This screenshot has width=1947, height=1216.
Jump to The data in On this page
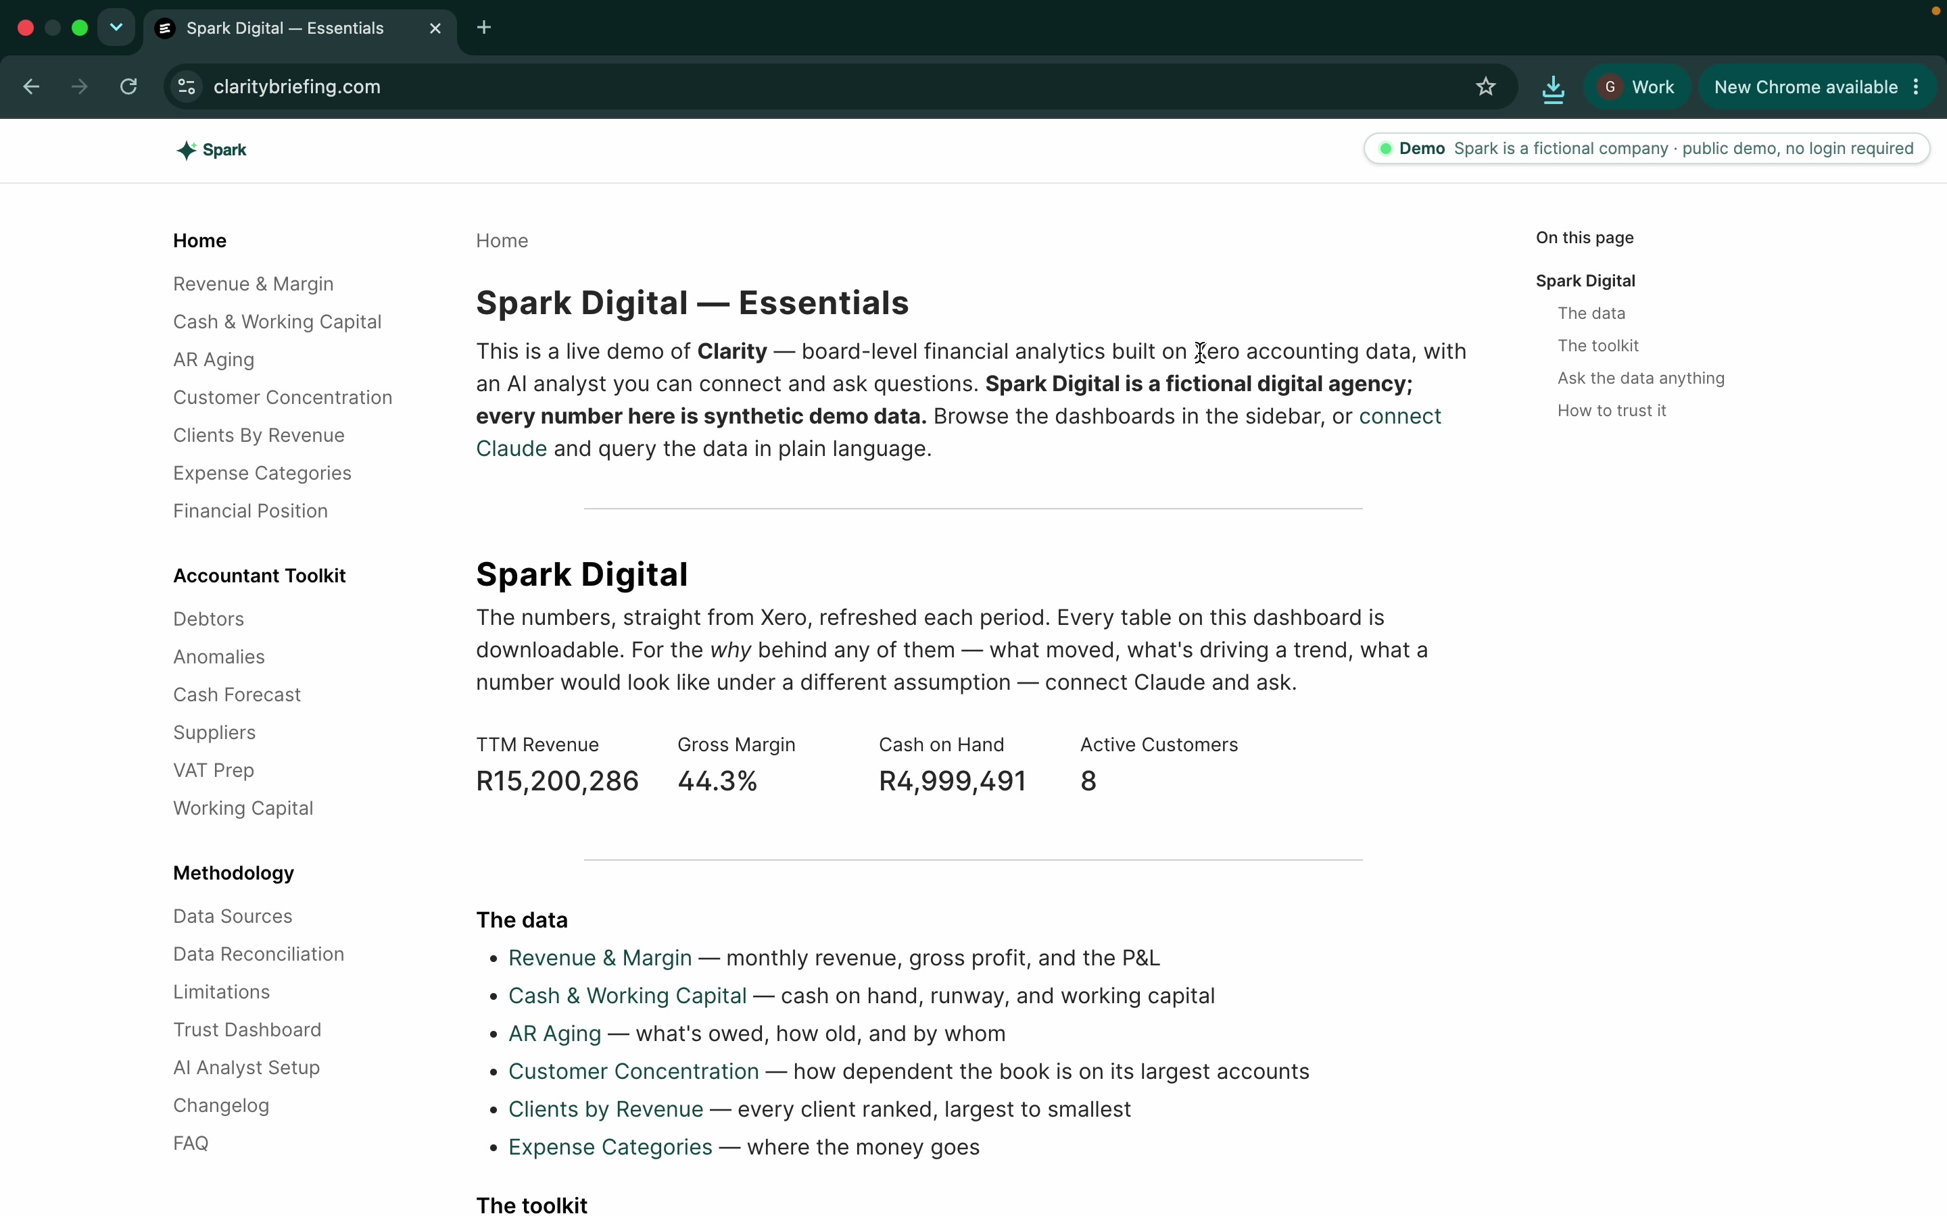tap(1591, 313)
